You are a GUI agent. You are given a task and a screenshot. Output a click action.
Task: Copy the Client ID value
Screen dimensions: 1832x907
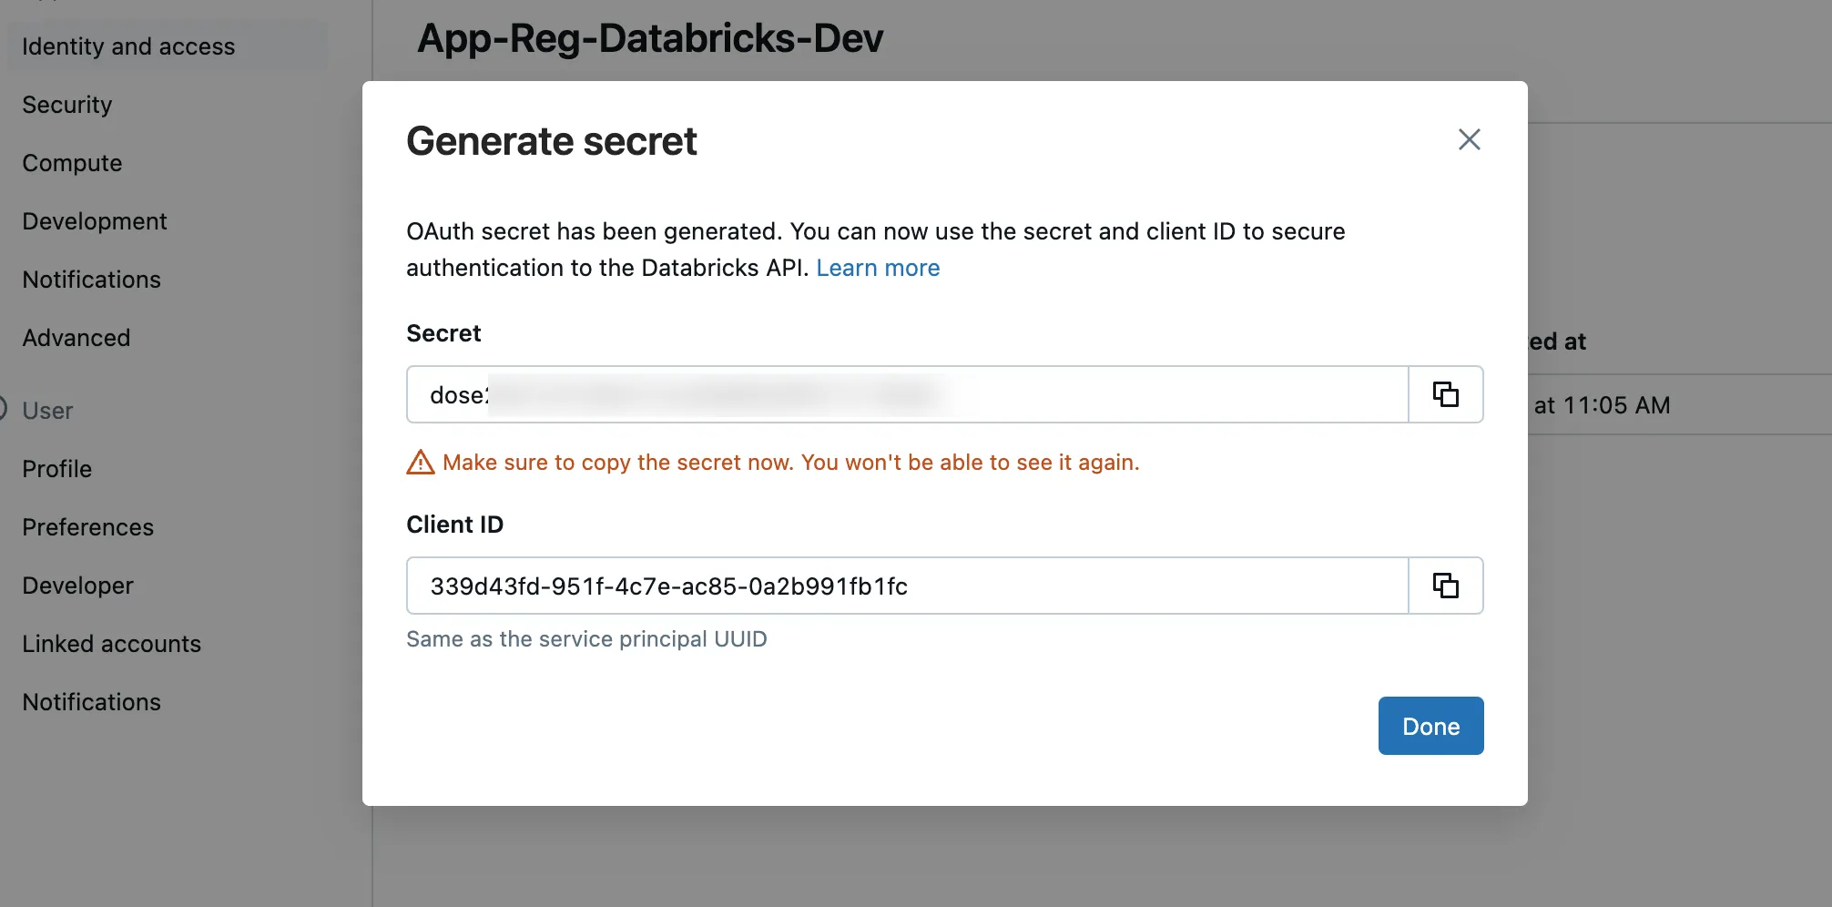click(x=1445, y=586)
